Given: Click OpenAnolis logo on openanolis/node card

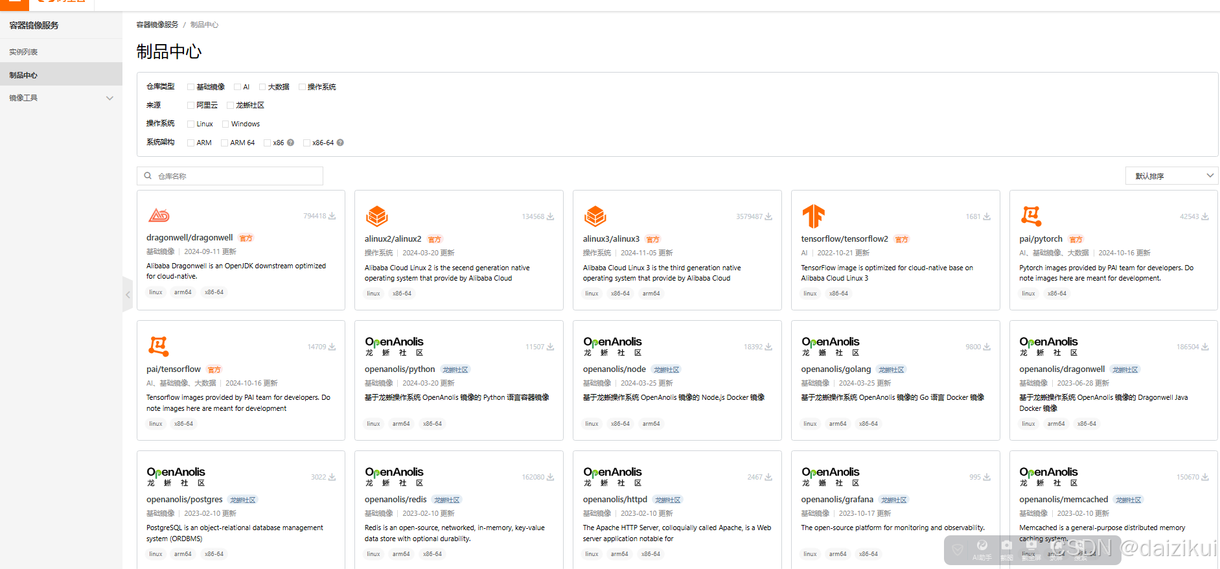Looking at the screenshot, I should [612, 346].
